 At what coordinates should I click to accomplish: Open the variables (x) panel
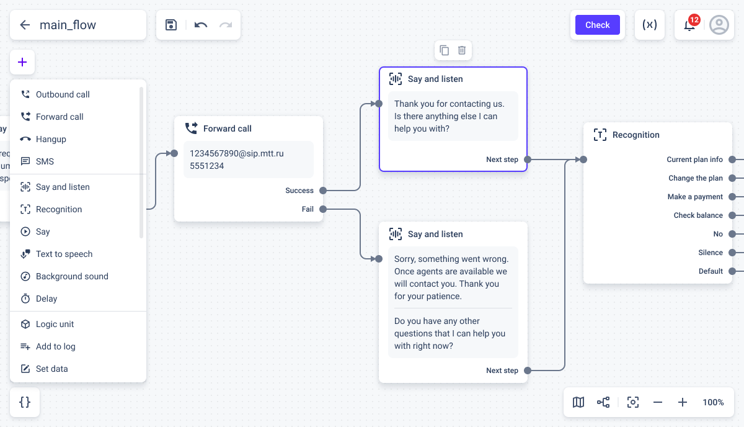650,25
